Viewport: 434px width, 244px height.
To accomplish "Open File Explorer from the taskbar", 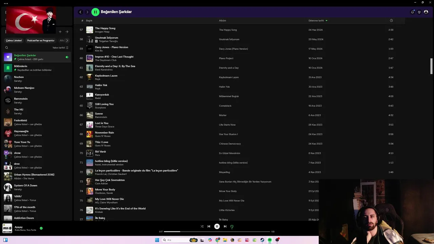I will (x=225, y=240).
